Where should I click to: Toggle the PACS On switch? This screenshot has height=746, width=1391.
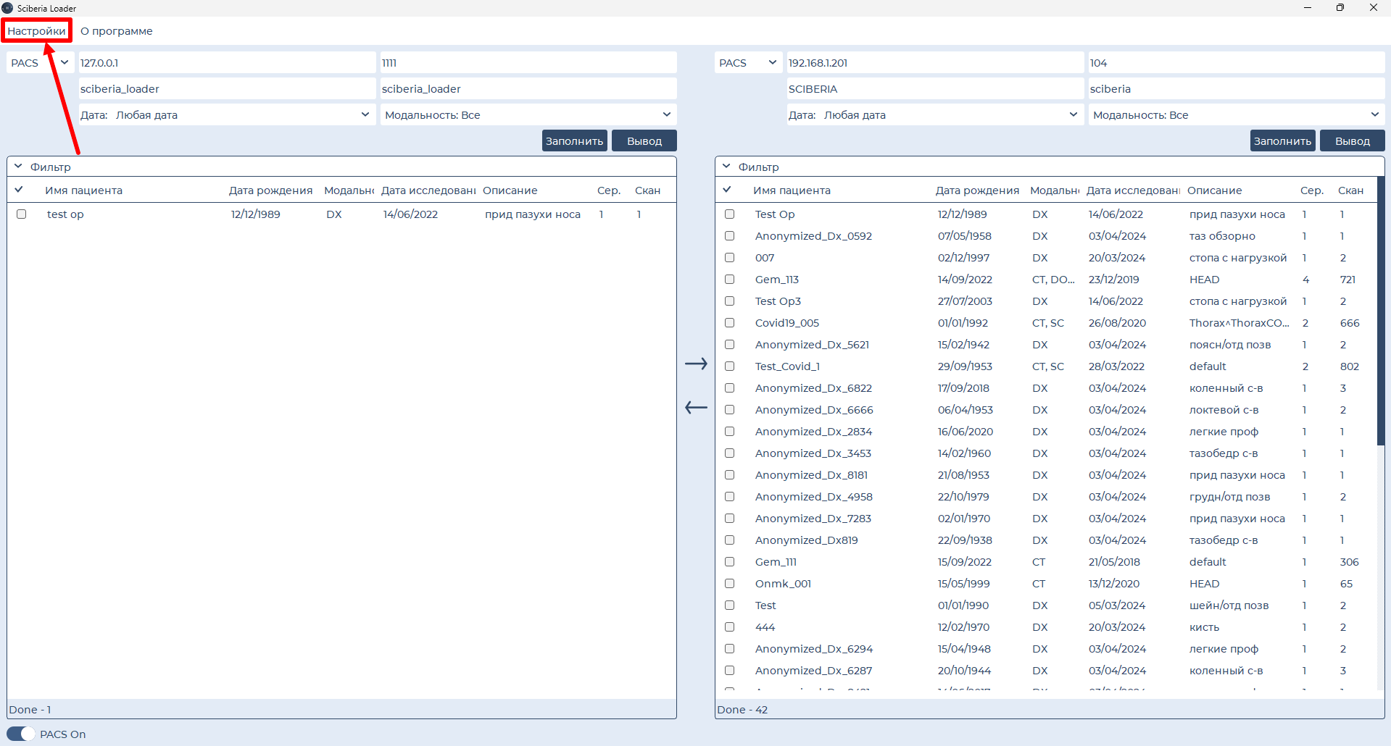coord(20,734)
